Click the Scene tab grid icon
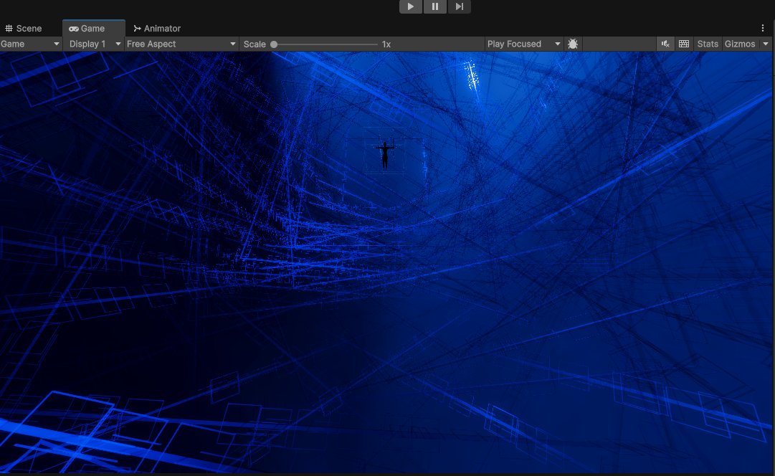The width and height of the screenshot is (775, 476). (9, 29)
